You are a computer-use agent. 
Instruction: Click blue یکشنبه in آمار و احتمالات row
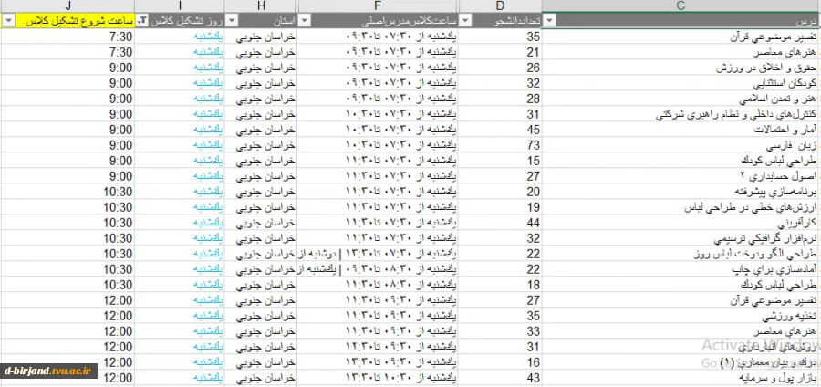[208, 130]
